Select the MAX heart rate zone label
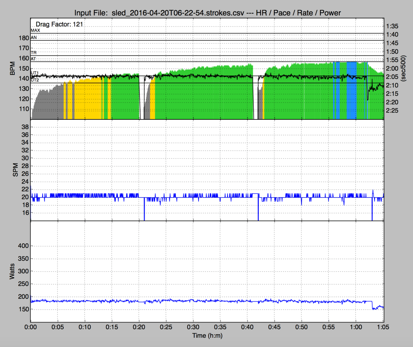This screenshot has width=413, height=347. click(35, 31)
